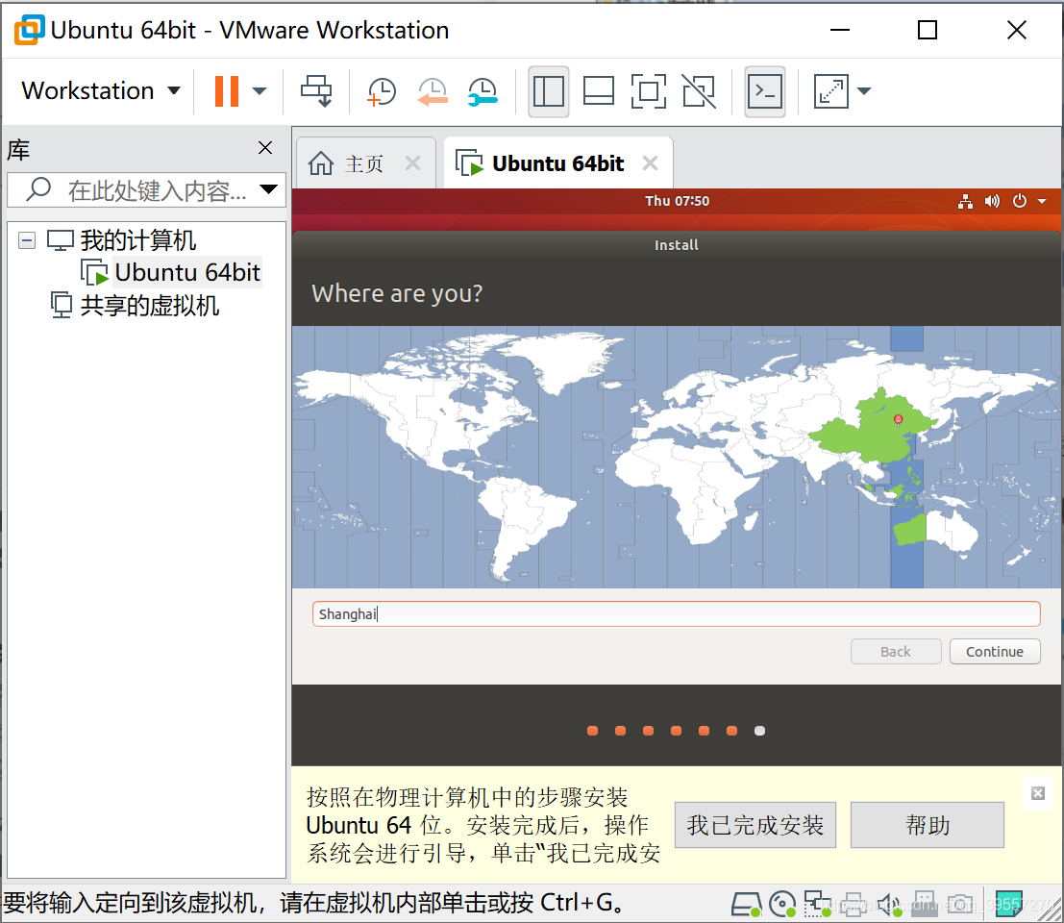Viewport: 1064px width, 923px height.
Task: Switch to the Ubuntu 64bit tab
Action: pyautogui.click(x=557, y=163)
